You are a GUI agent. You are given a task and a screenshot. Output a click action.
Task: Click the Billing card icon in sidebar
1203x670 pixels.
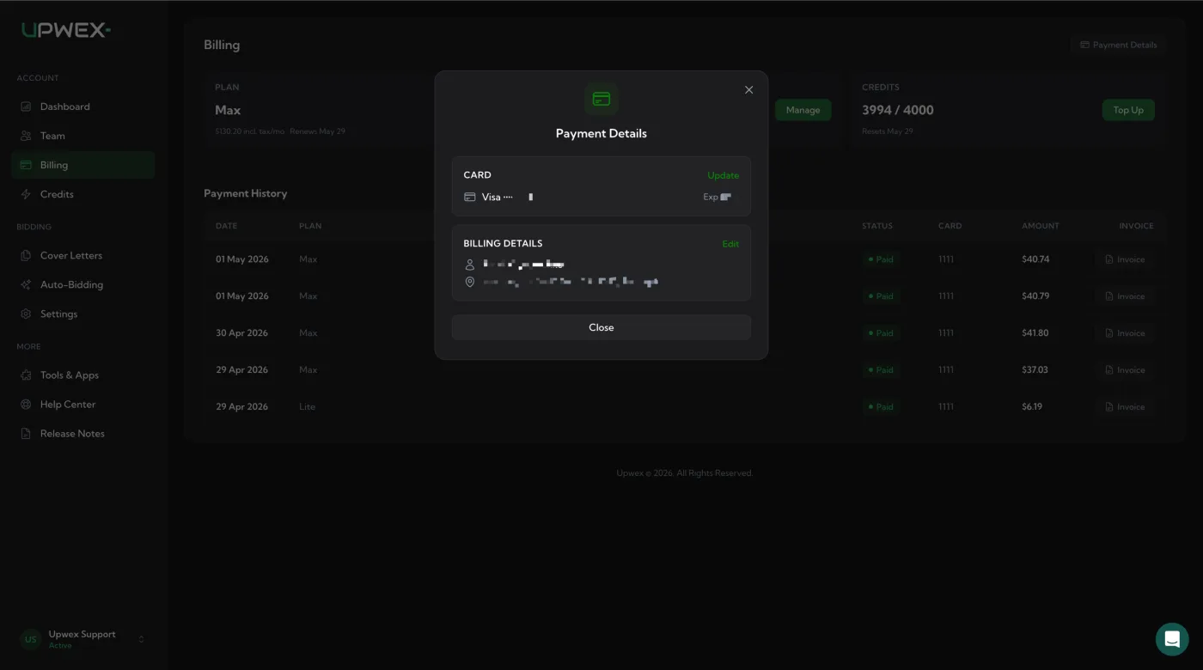[25, 165]
